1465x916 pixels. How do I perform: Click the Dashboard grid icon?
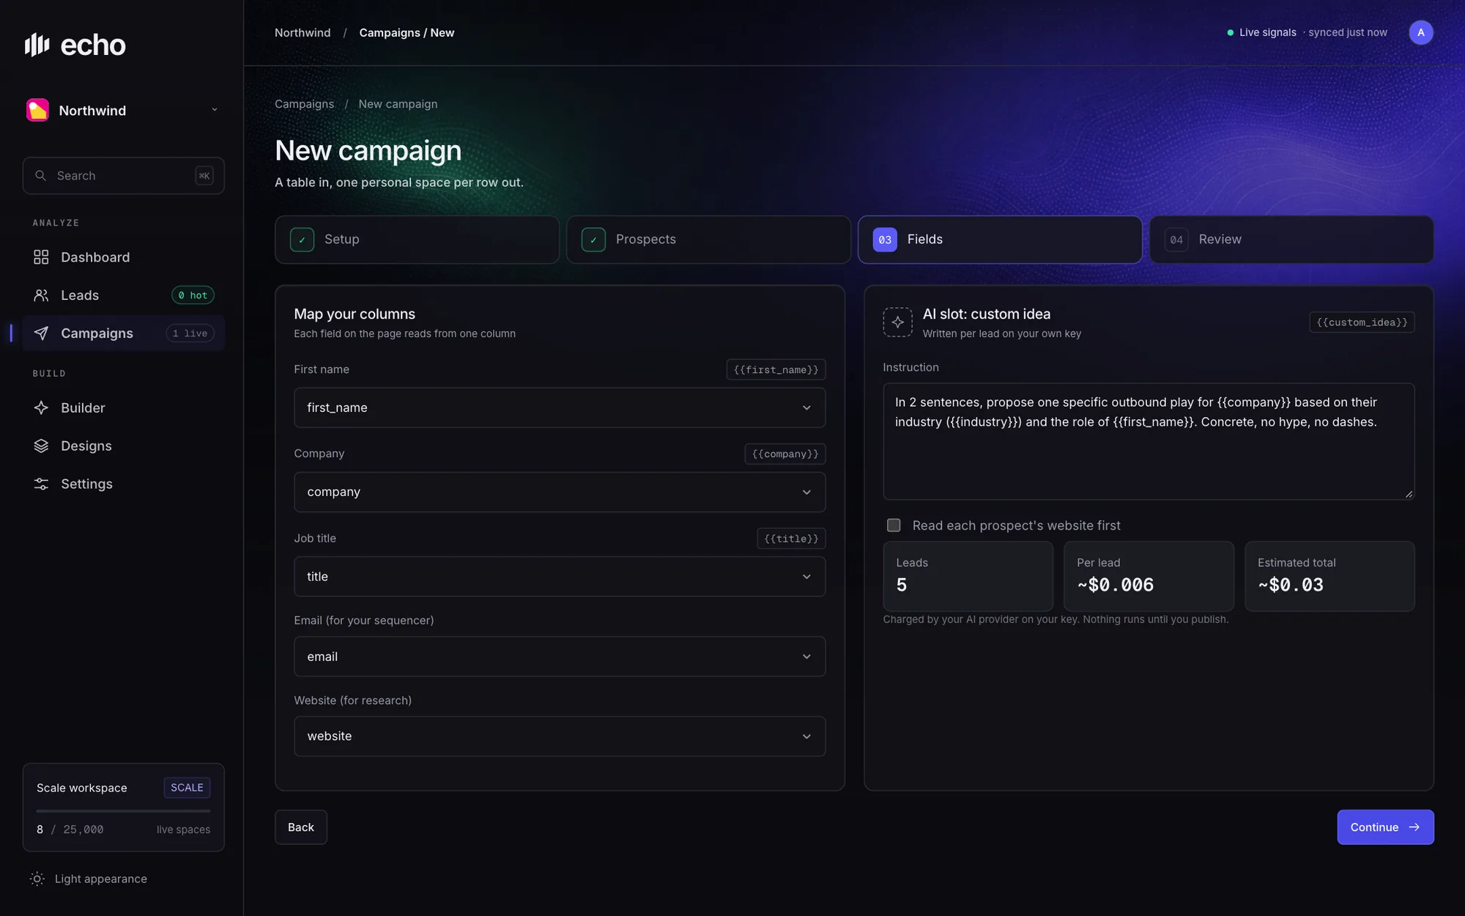(41, 257)
